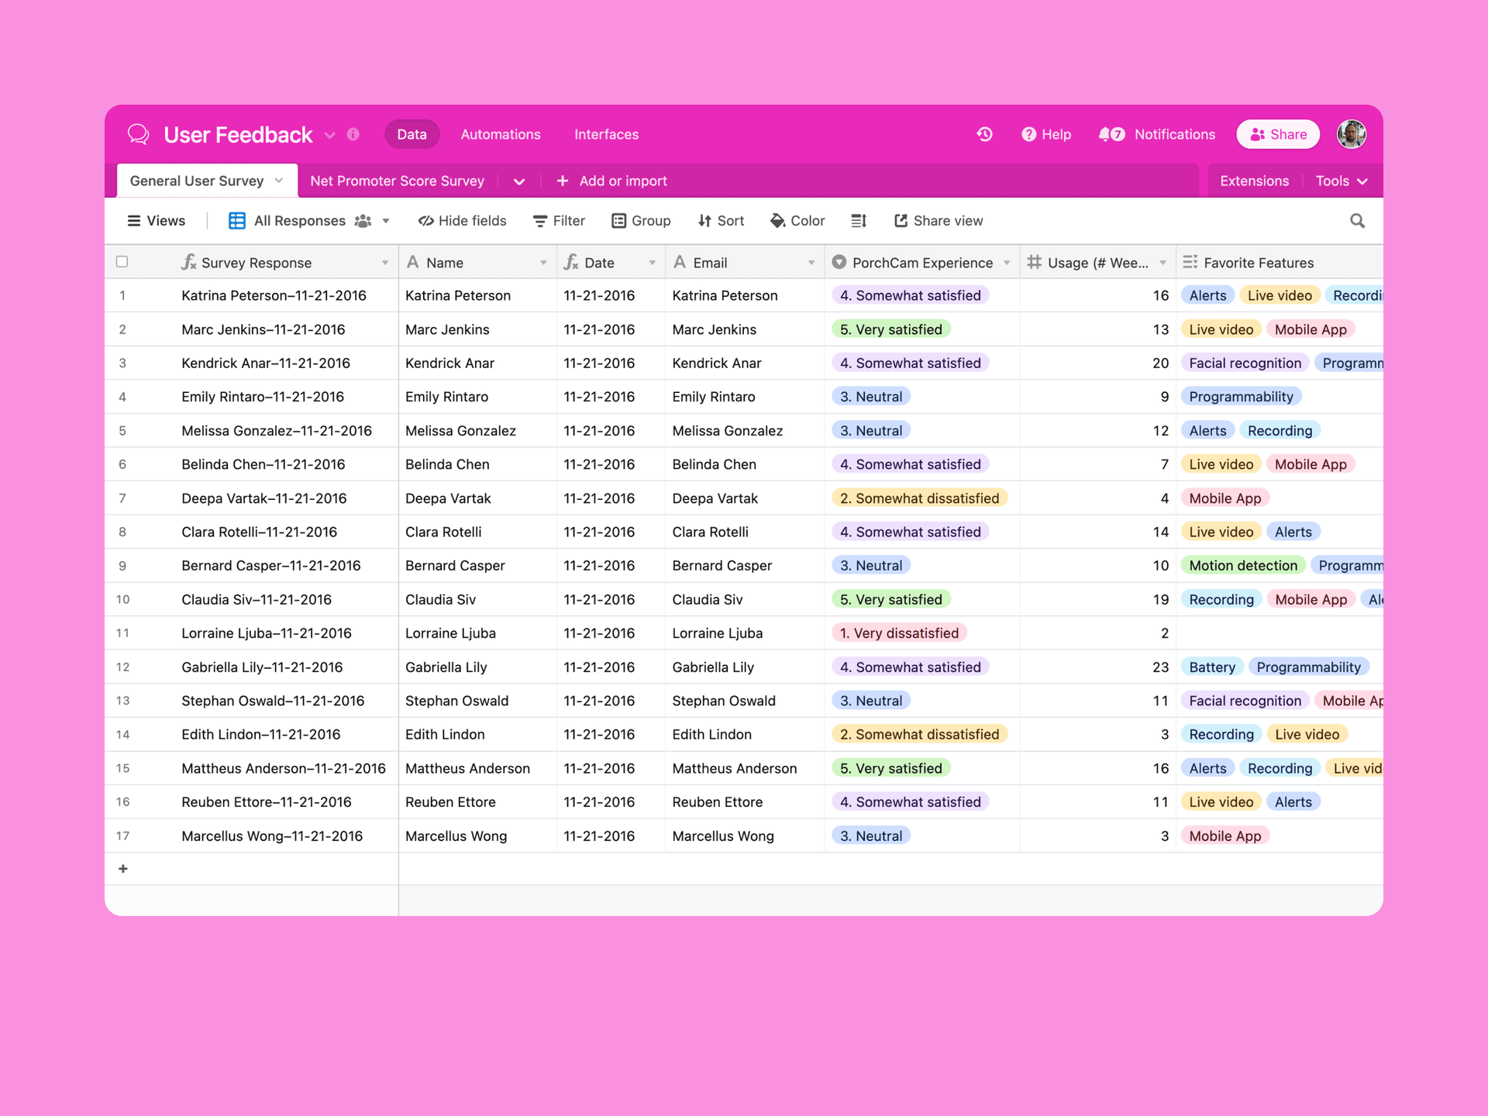Click the collaborators people icon next to All Responses
The width and height of the screenshot is (1488, 1116).
363,221
